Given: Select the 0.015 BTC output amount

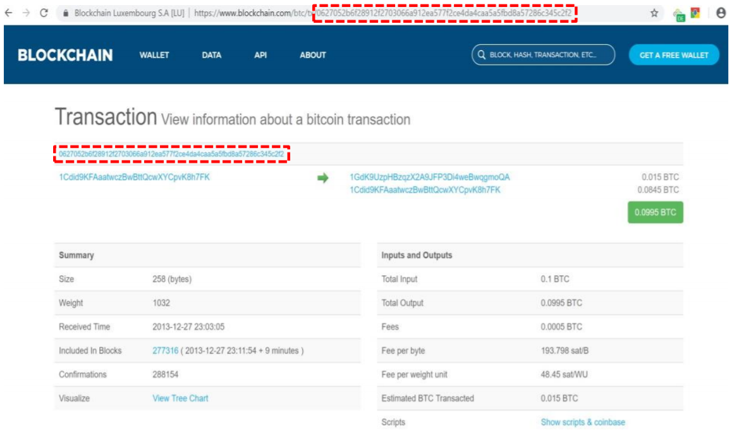Looking at the screenshot, I should coord(660,178).
